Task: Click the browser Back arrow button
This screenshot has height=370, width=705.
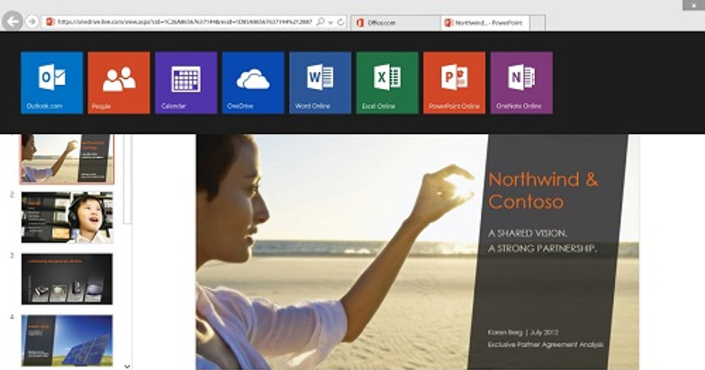Action: (x=12, y=22)
